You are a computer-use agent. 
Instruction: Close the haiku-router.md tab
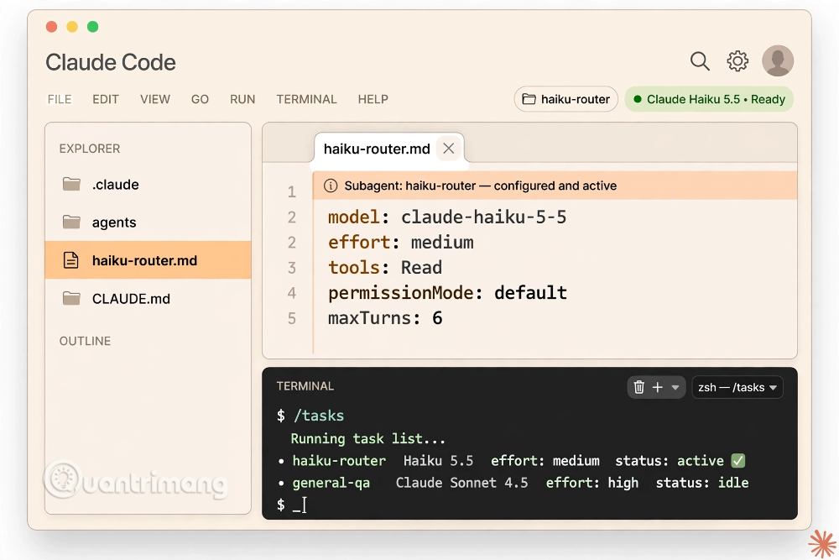click(x=448, y=149)
